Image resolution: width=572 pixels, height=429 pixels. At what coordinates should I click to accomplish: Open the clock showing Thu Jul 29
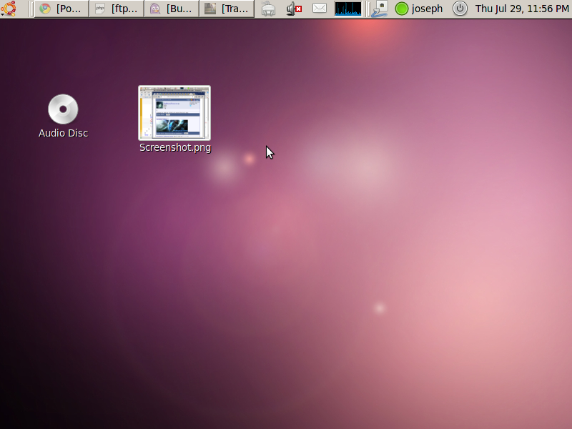coord(521,9)
